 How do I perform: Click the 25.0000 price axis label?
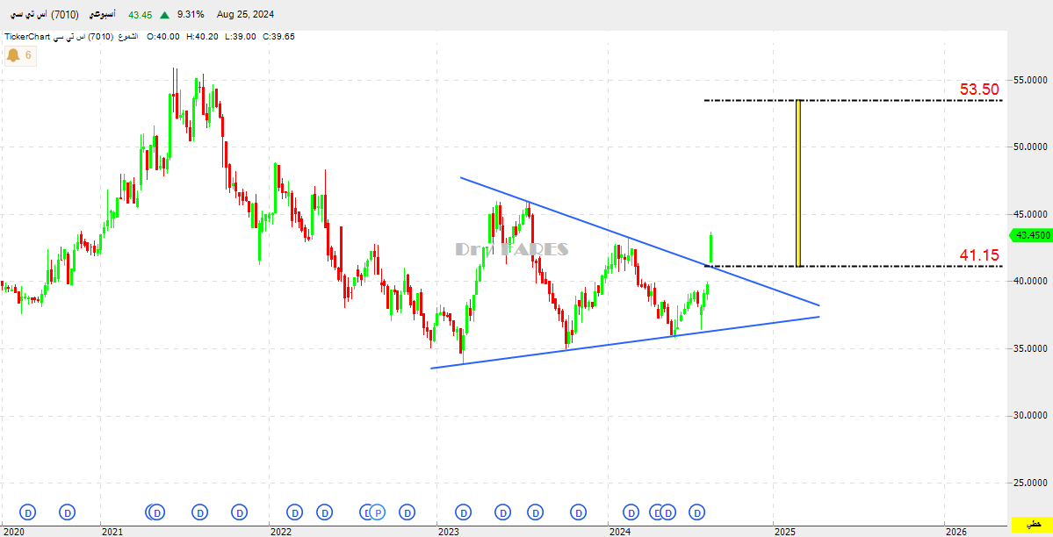[x=1030, y=483]
